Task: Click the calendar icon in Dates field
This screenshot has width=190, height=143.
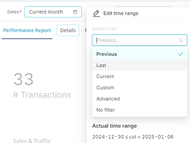Action: tap(75, 12)
